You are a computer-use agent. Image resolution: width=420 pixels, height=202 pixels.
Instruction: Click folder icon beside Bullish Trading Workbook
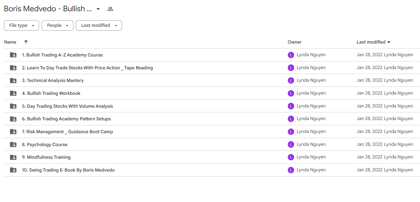tap(13, 93)
